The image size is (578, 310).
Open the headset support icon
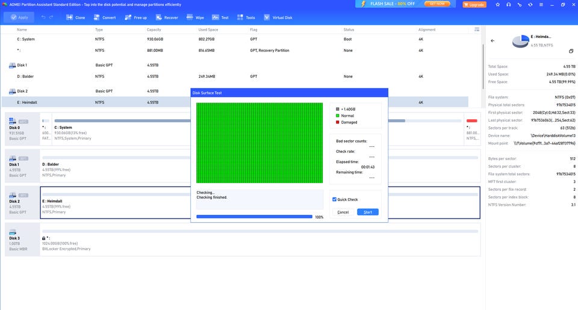pyautogui.click(x=509, y=4)
